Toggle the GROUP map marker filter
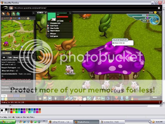 pyautogui.click(x=14, y=18)
